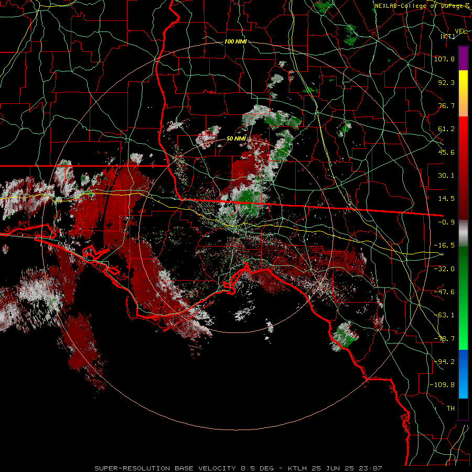Click the -78.7 velocity scale value
This screenshot has width=472, height=472.
click(444, 339)
